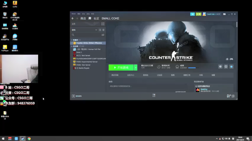Open the Games menu in the Steam menu bar
Image resolution: width=252 pixels, height=141 pixels.
coord(88,14)
